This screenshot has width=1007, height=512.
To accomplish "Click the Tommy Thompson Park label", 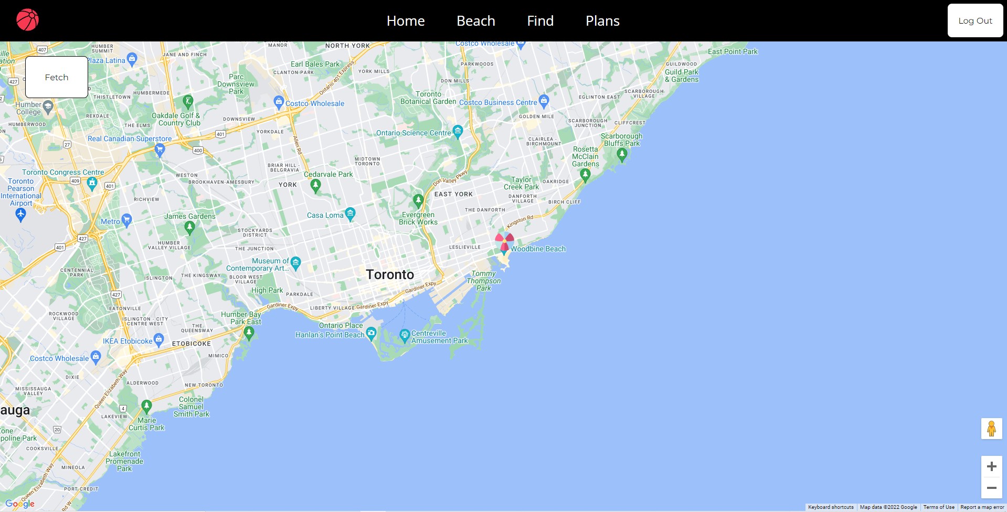I will click(x=484, y=281).
